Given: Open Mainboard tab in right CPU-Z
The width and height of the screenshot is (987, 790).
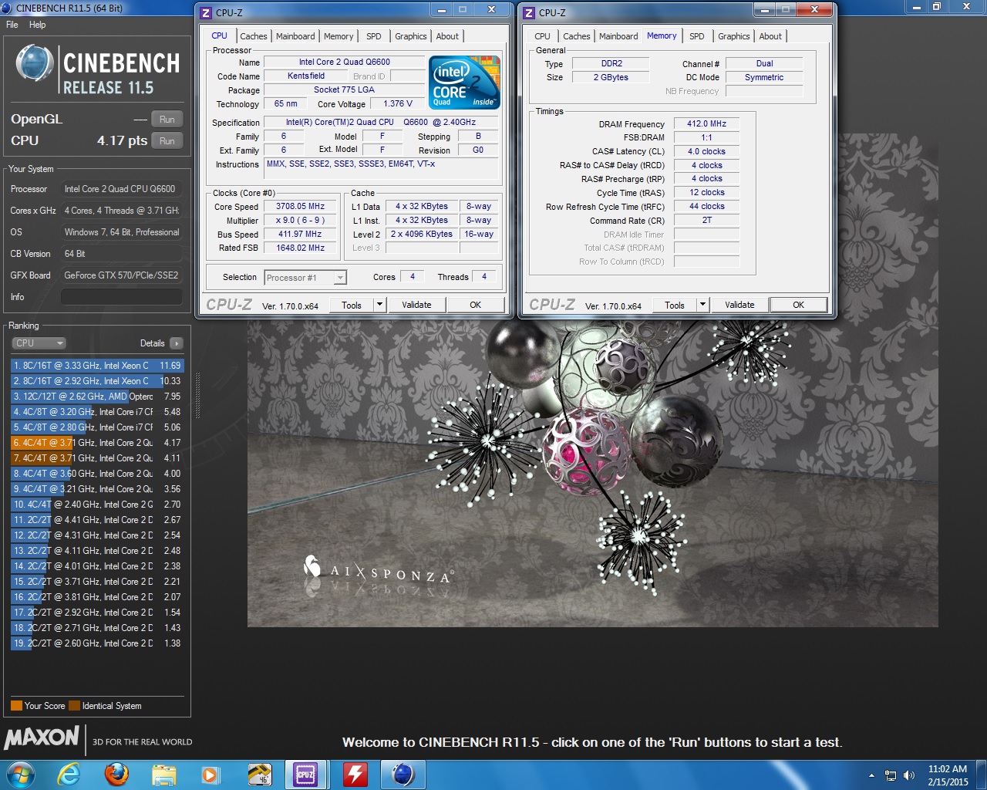Looking at the screenshot, I should click(x=618, y=36).
